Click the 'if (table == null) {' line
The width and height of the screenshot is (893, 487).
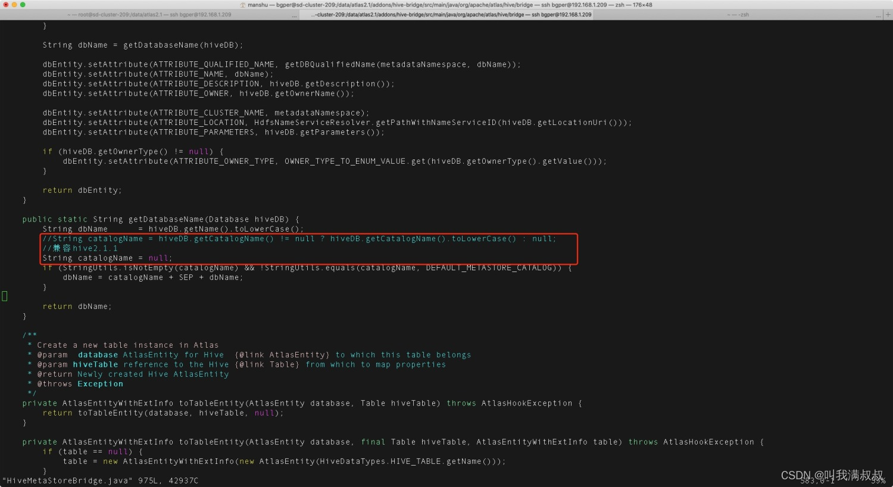click(x=92, y=452)
